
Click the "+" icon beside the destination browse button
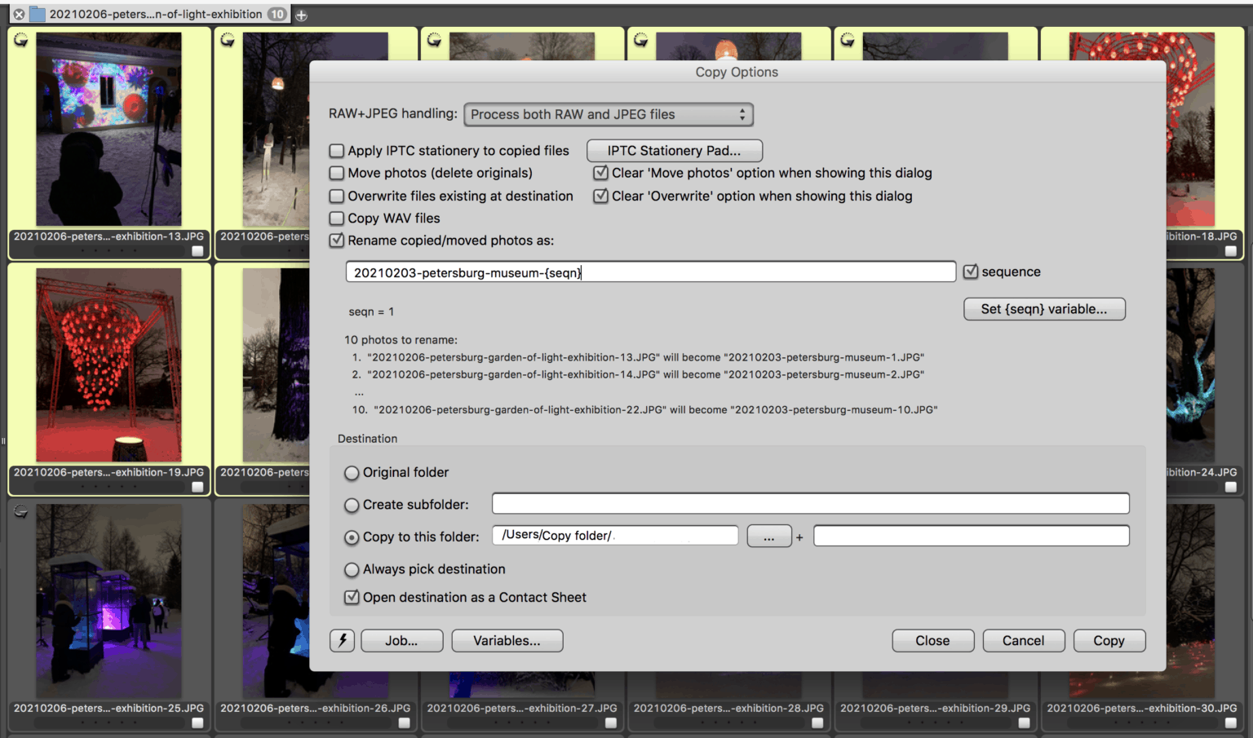pyautogui.click(x=799, y=537)
